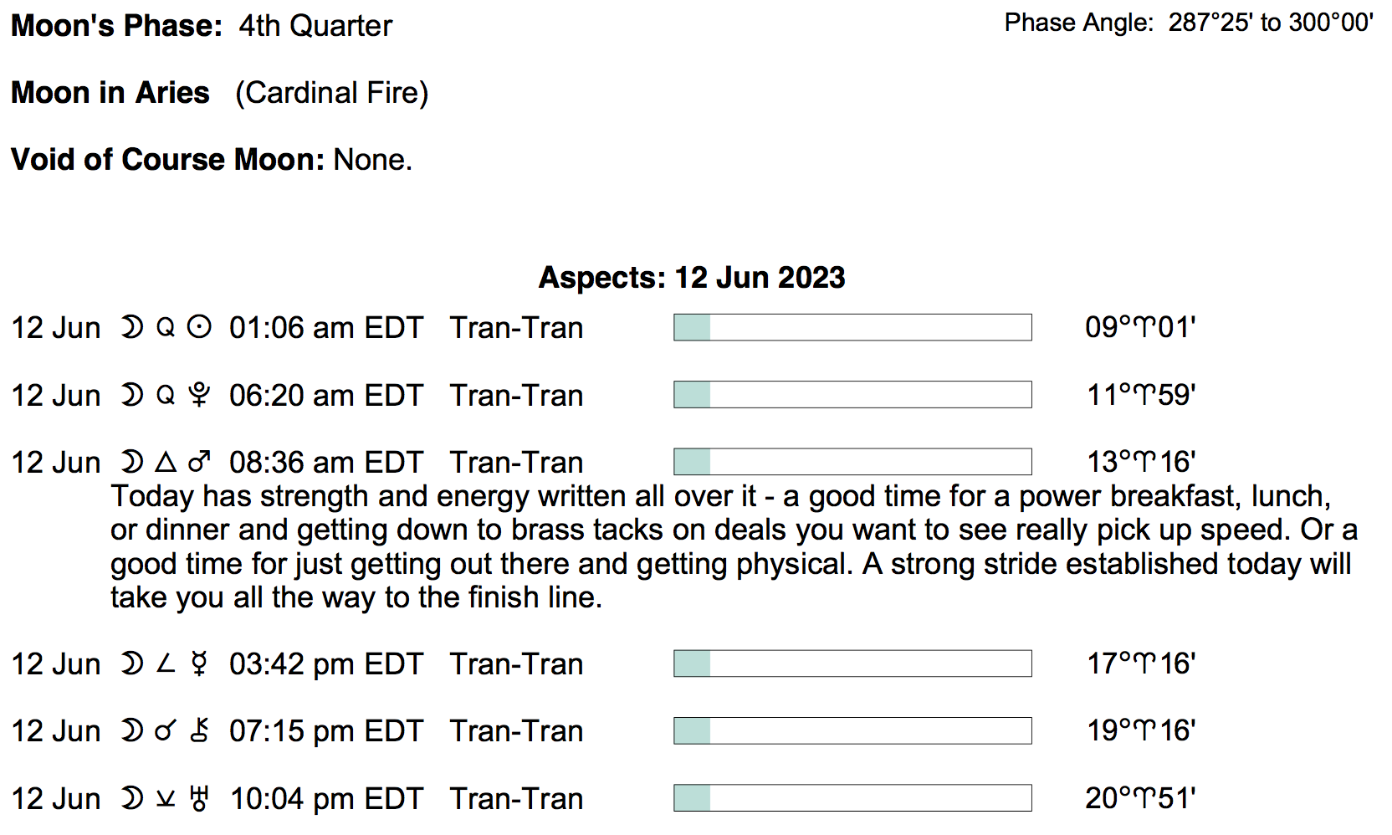The width and height of the screenshot is (1392, 835).
Task: Click the "Moon's Phase:" label
Action: coord(116,26)
